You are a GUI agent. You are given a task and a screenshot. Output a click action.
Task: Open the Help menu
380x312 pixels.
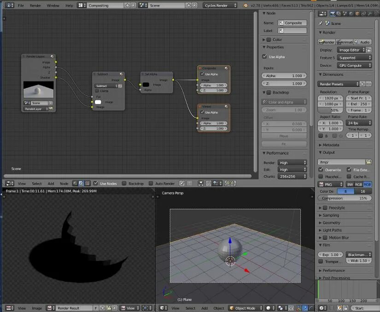[x=69, y=6]
